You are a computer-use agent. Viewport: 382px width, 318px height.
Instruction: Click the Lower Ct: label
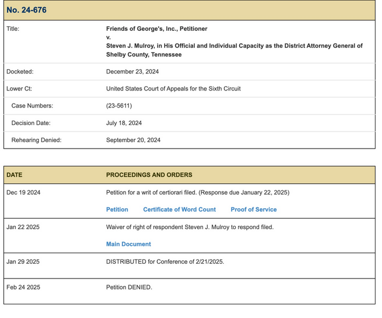[x=19, y=89]
